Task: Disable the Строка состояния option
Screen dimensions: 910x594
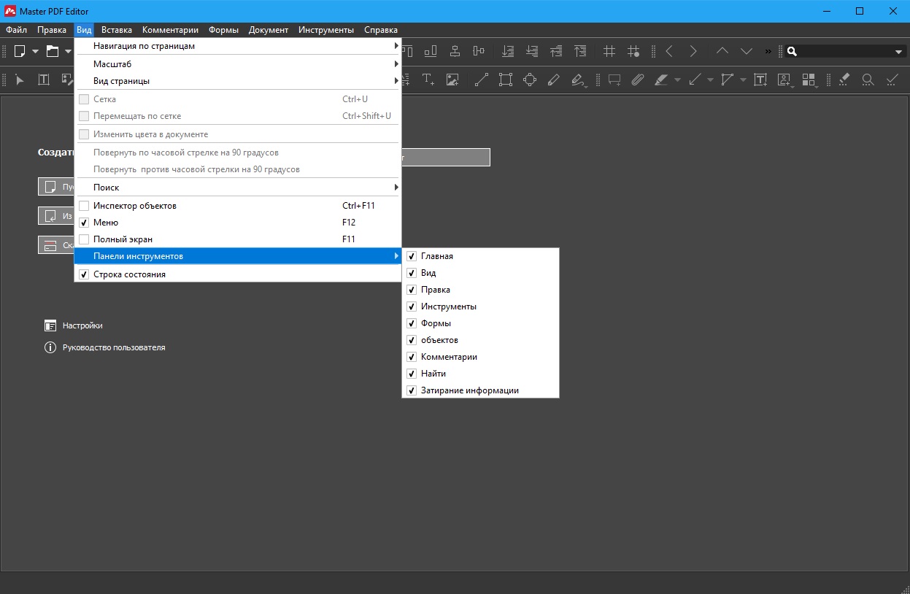Action: (x=84, y=274)
